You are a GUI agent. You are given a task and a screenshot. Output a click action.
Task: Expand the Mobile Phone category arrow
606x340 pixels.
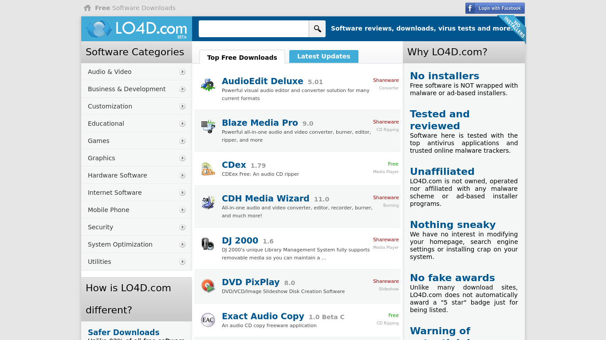[x=182, y=210]
